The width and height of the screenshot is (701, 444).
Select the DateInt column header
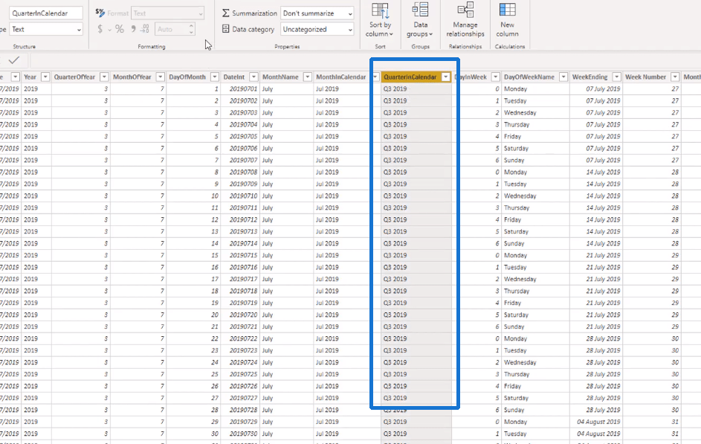pyautogui.click(x=234, y=77)
